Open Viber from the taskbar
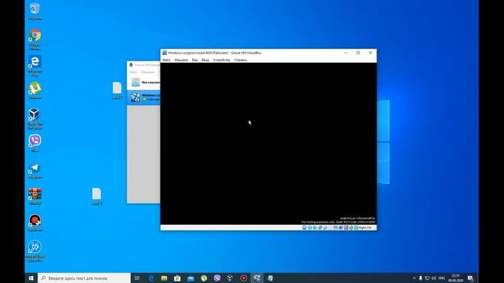The image size is (504, 283). coord(217,277)
